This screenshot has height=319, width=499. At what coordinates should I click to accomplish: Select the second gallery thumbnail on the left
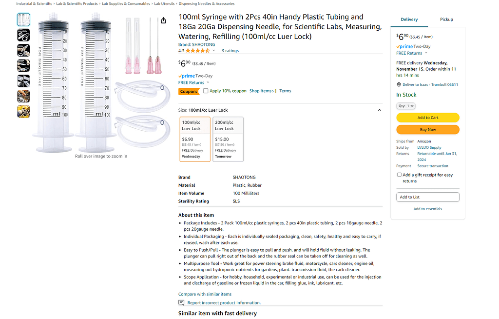[x=23, y=35]
